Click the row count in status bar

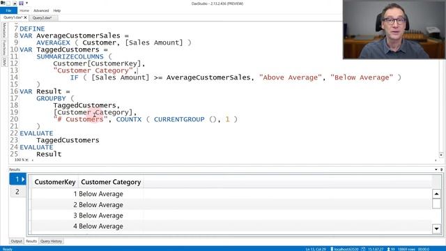[406, 249]
